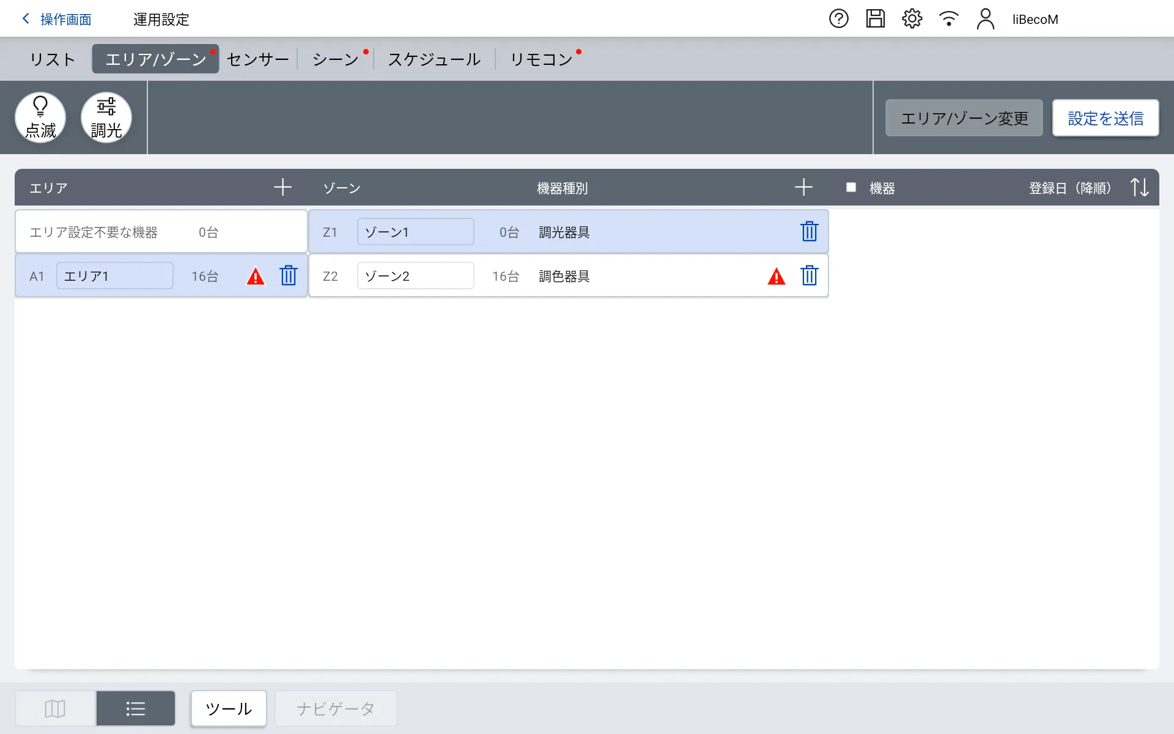Image resolution: width=1174 pixels, height=734 pixels.
Task: Add a new zone with plus icon
Action: point(803,187)
